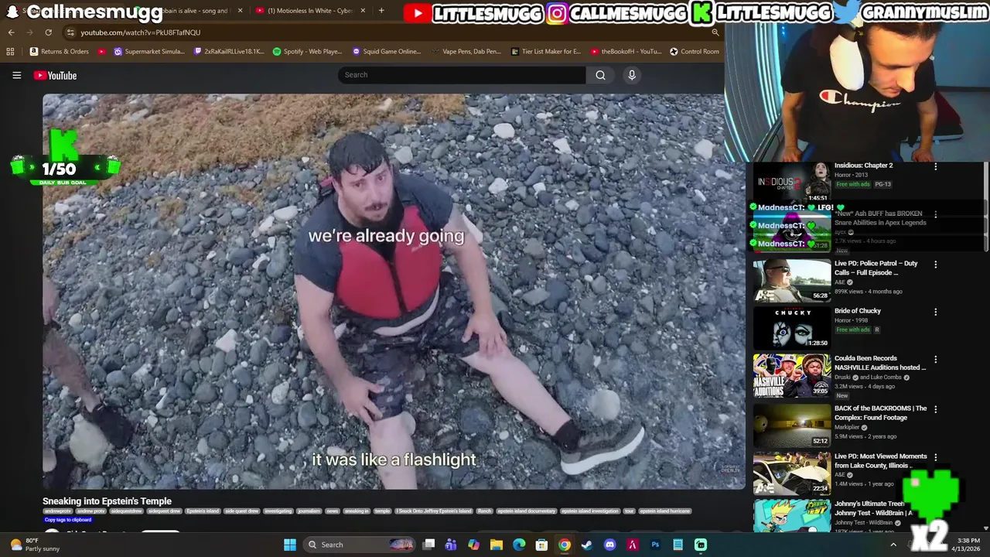The image size is (990, 557).
Task: Open the Chrome apps grid in bookmarks bar
Action: (x=10, y=51)
